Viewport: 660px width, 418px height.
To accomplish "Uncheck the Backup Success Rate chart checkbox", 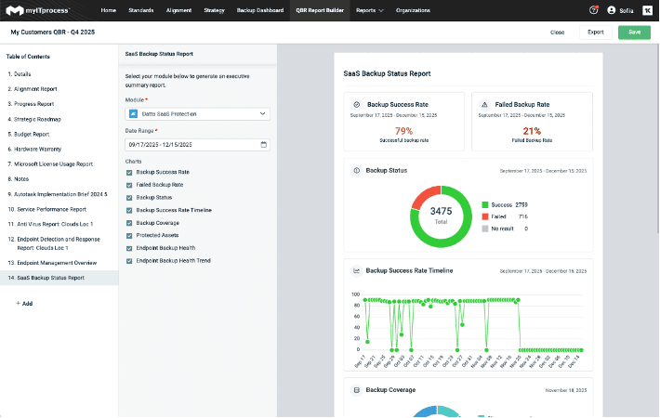I will point(129,172).
